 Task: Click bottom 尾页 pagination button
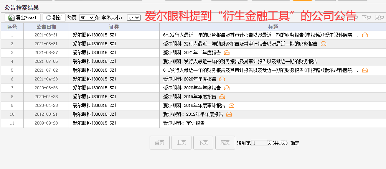pos(225,143)
